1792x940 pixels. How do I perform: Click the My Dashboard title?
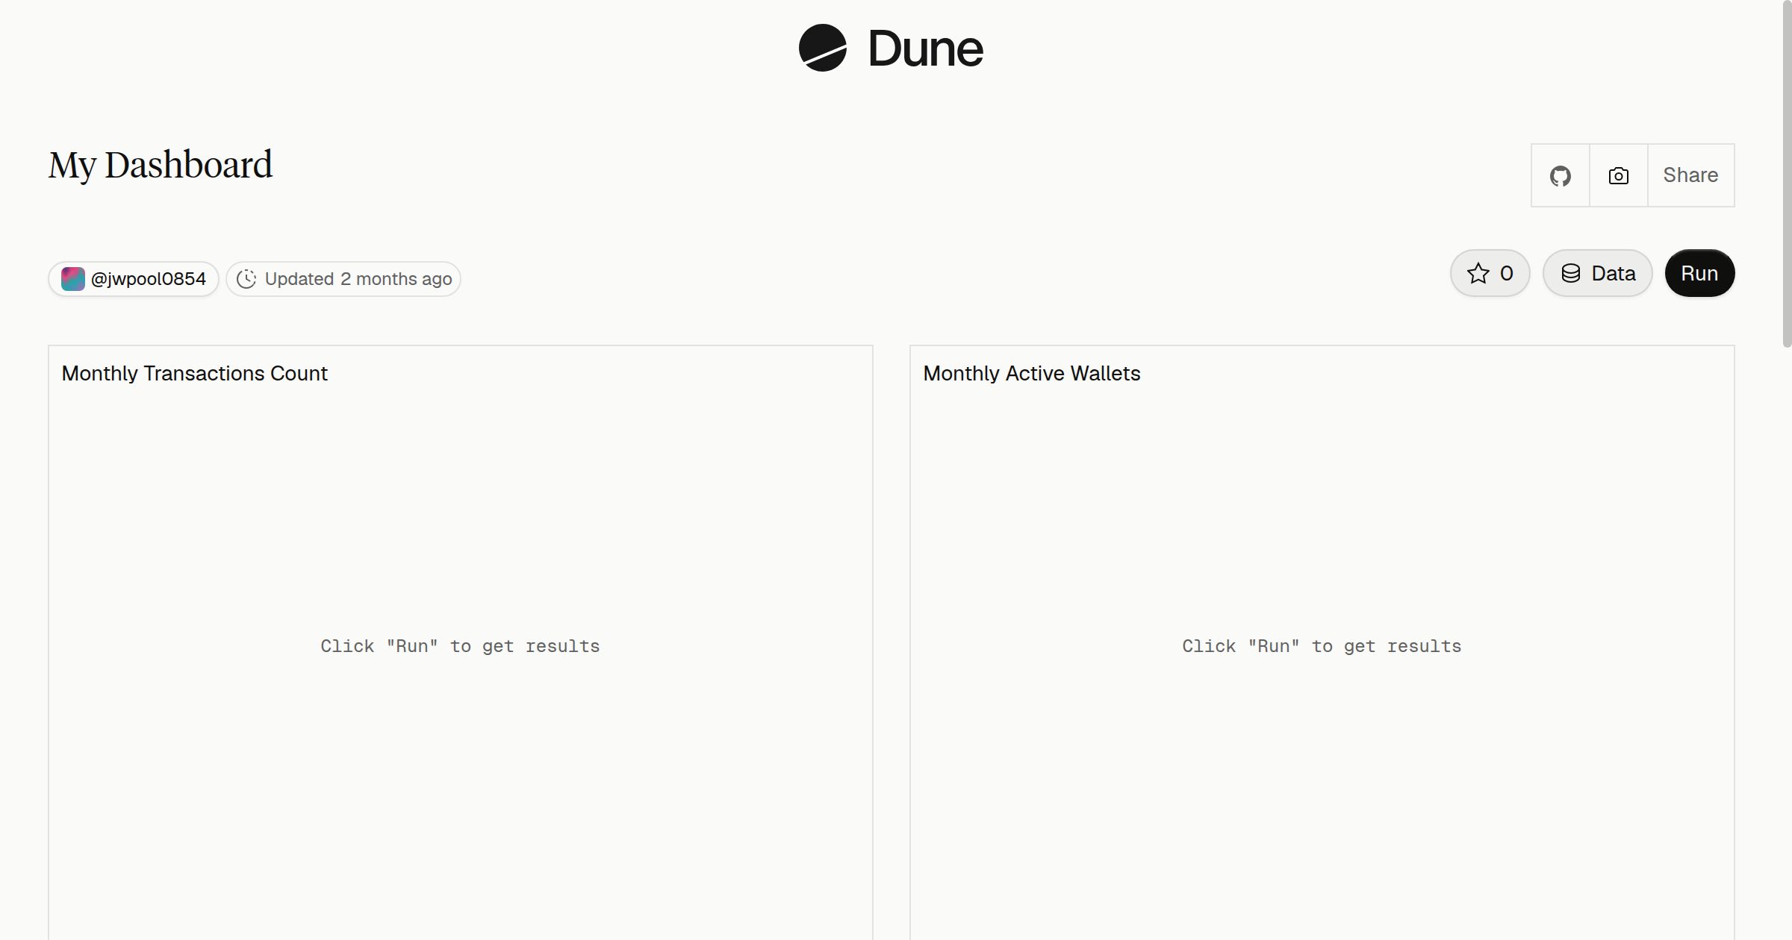(x=161, y=165)
